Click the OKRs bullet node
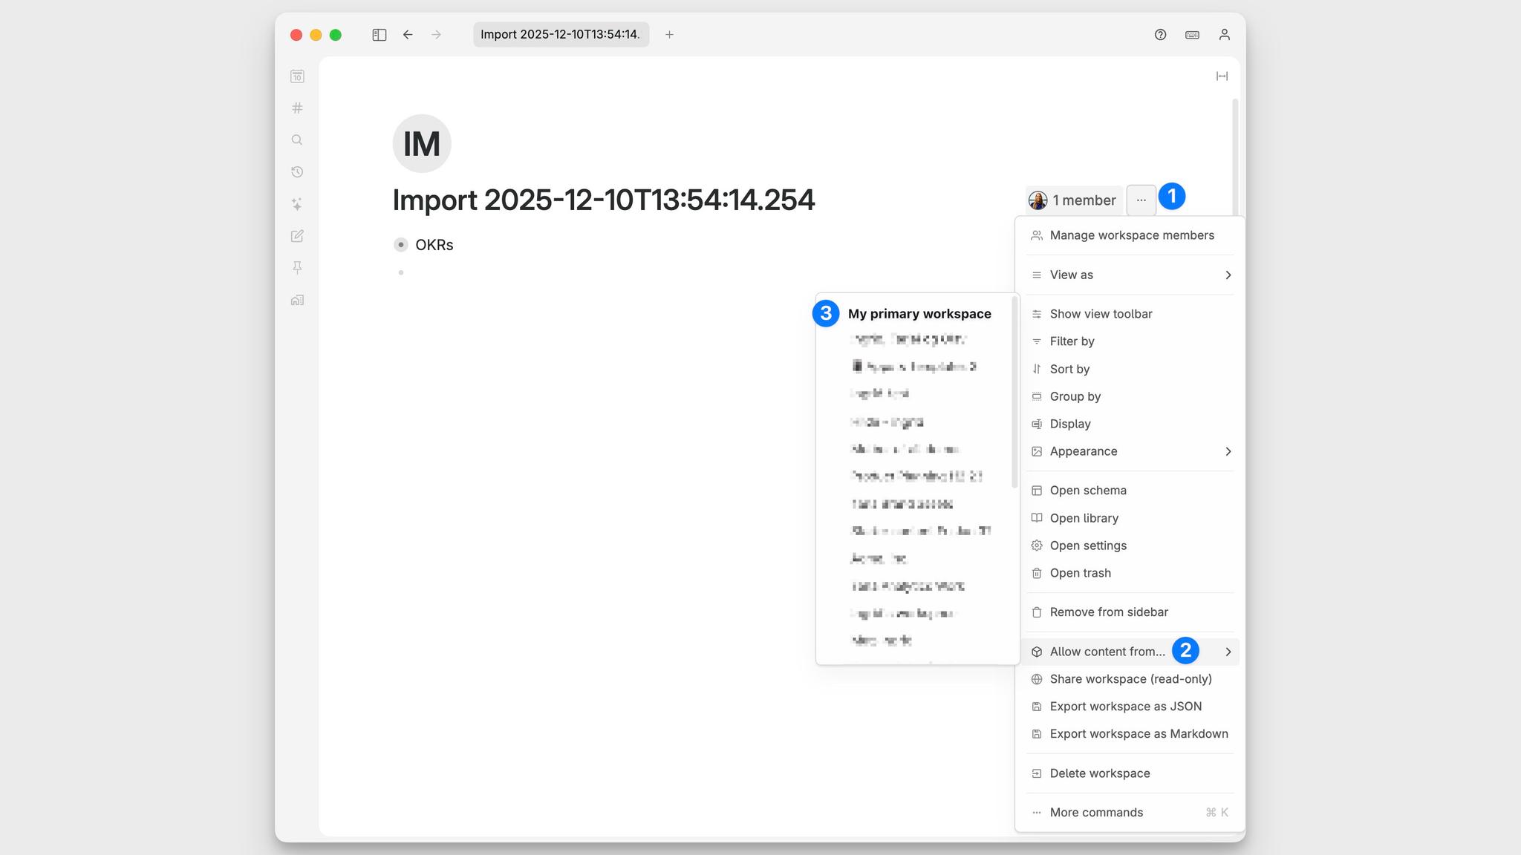 coord(401,245)
